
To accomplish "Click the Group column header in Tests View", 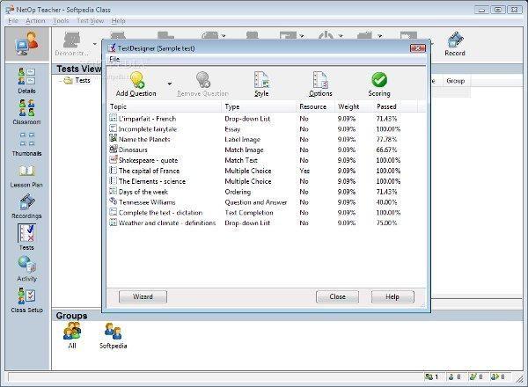I will pos(455,81).
